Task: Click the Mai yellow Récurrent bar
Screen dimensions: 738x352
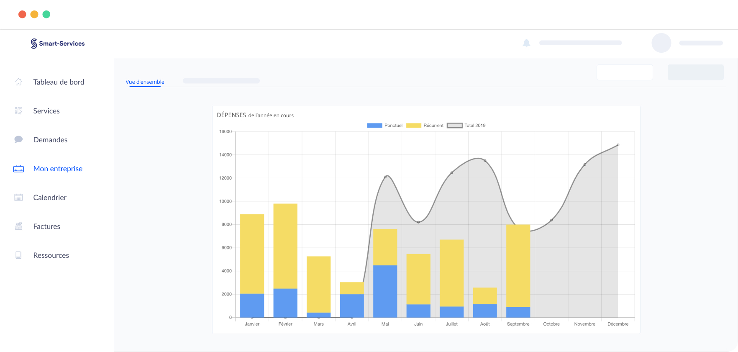Action: 385,247
